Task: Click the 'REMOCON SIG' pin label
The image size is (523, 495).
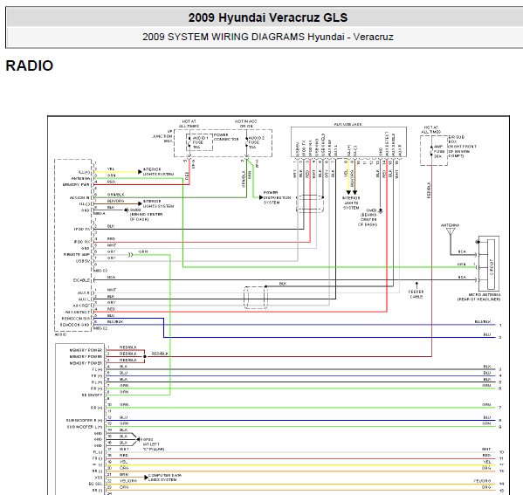Action: click(76, 318)
